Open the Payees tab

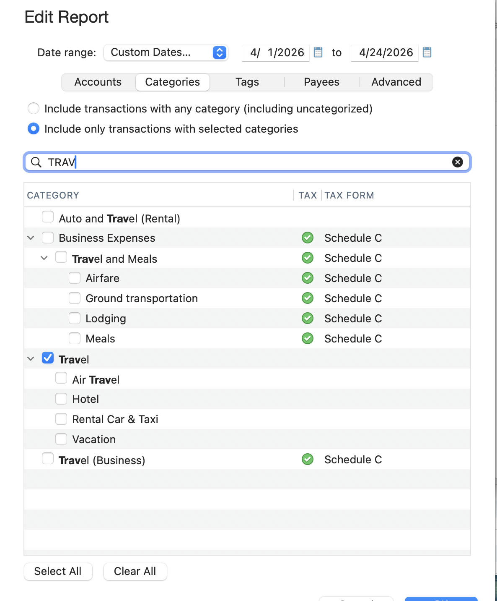321,82
